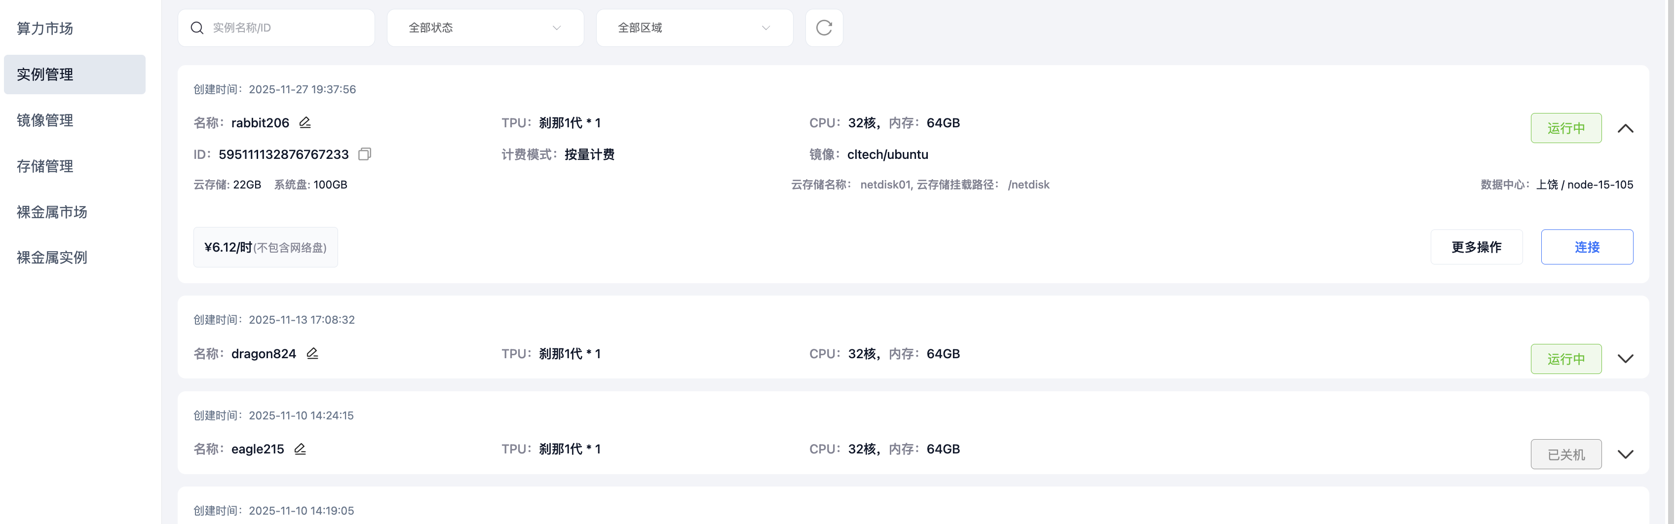Expand details for instance dragon824
This screenshot has width=1676, height=524.
pyautogui.click(x=1626, y=358)
